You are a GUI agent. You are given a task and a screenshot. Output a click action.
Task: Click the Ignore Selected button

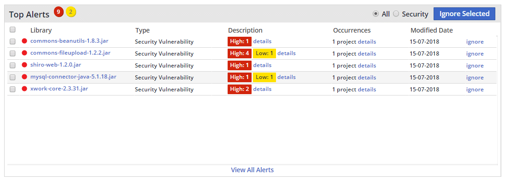click(x=464, y=14)
